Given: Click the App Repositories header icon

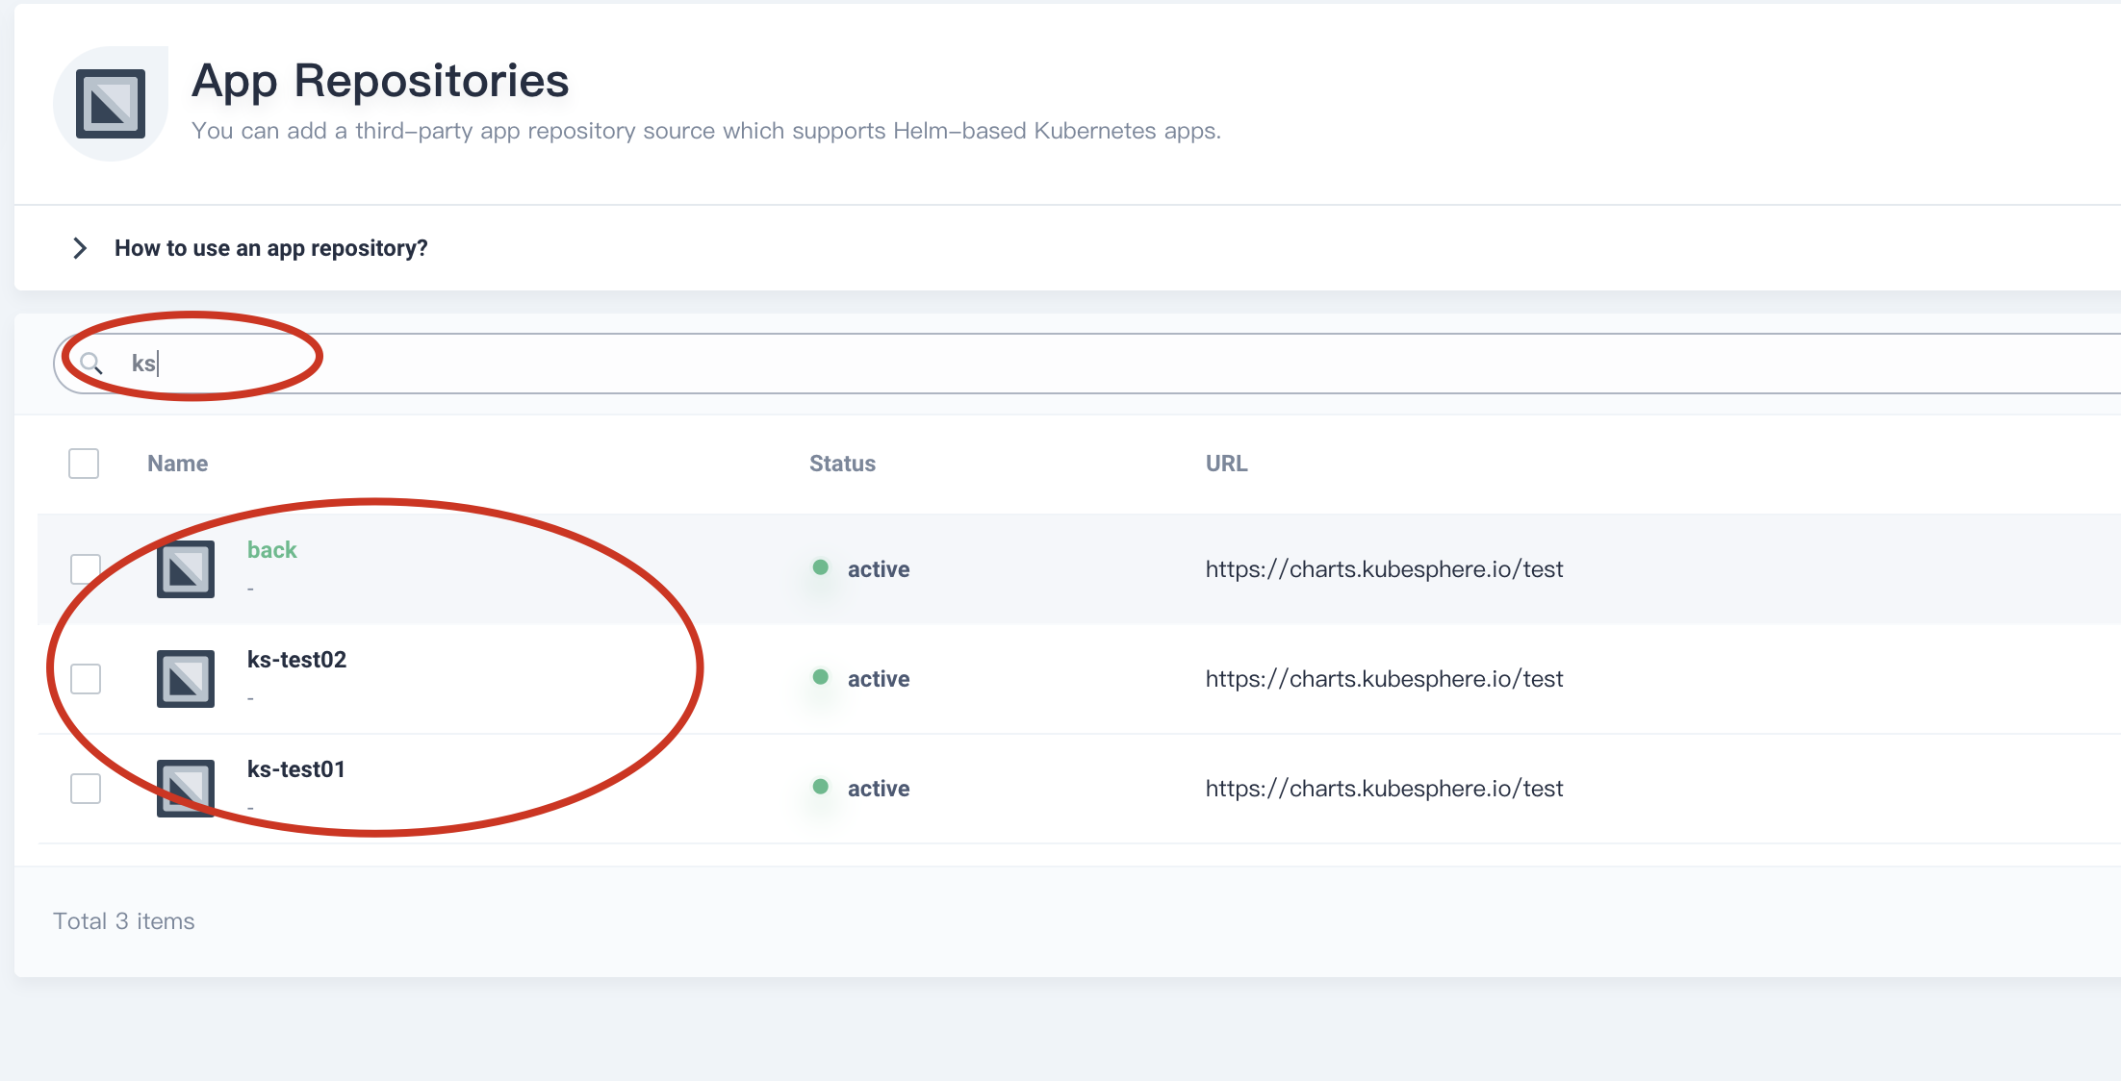Looking at the screenshot, I should point(109,102).
